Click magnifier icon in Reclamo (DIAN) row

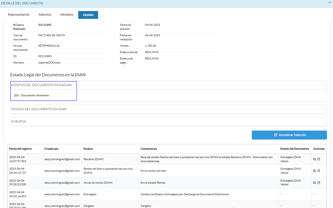click(314, 159)
